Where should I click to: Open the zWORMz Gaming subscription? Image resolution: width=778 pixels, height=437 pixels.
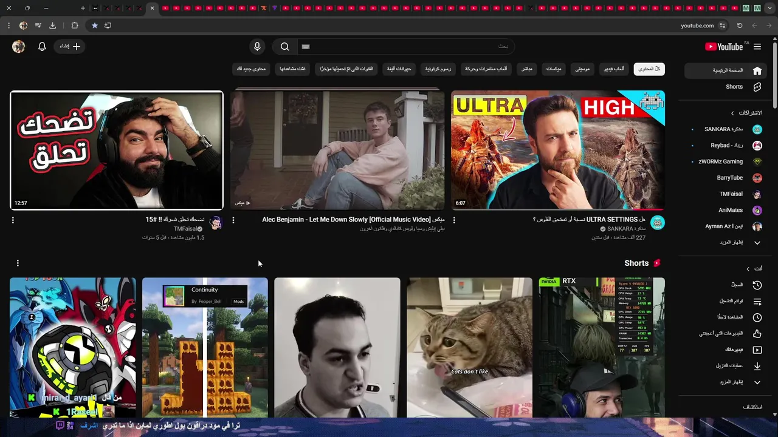coord(726,161)
